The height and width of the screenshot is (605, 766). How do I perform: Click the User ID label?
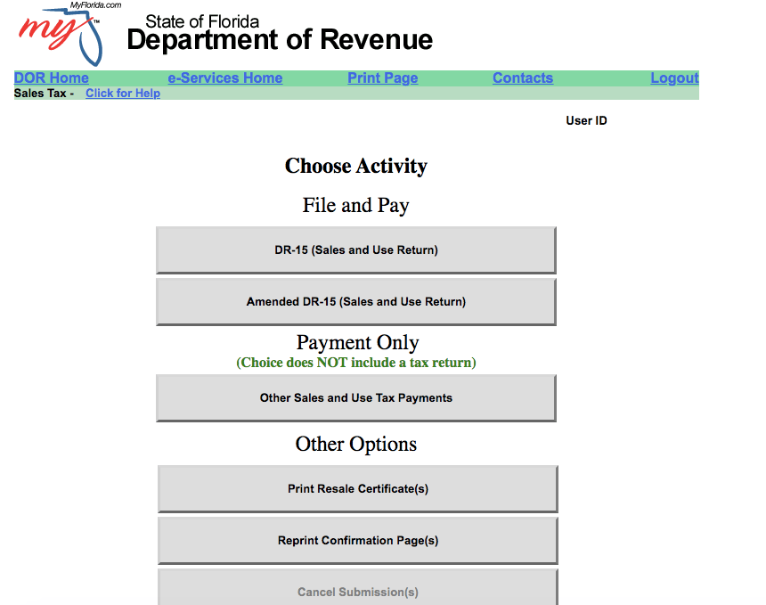(586, 120)
